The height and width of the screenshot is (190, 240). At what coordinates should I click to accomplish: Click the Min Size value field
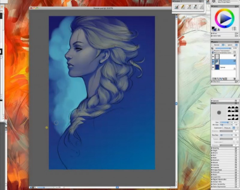pos(236,125)
